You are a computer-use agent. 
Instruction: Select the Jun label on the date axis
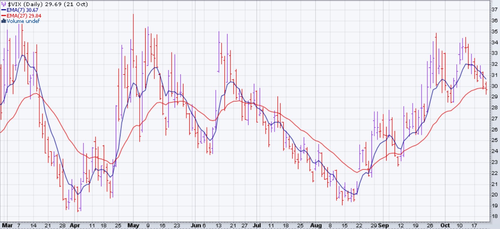[196, 225]
